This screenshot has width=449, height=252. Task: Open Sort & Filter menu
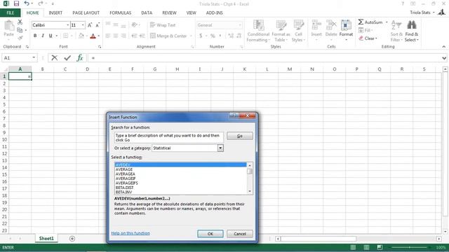click(396, 31)
